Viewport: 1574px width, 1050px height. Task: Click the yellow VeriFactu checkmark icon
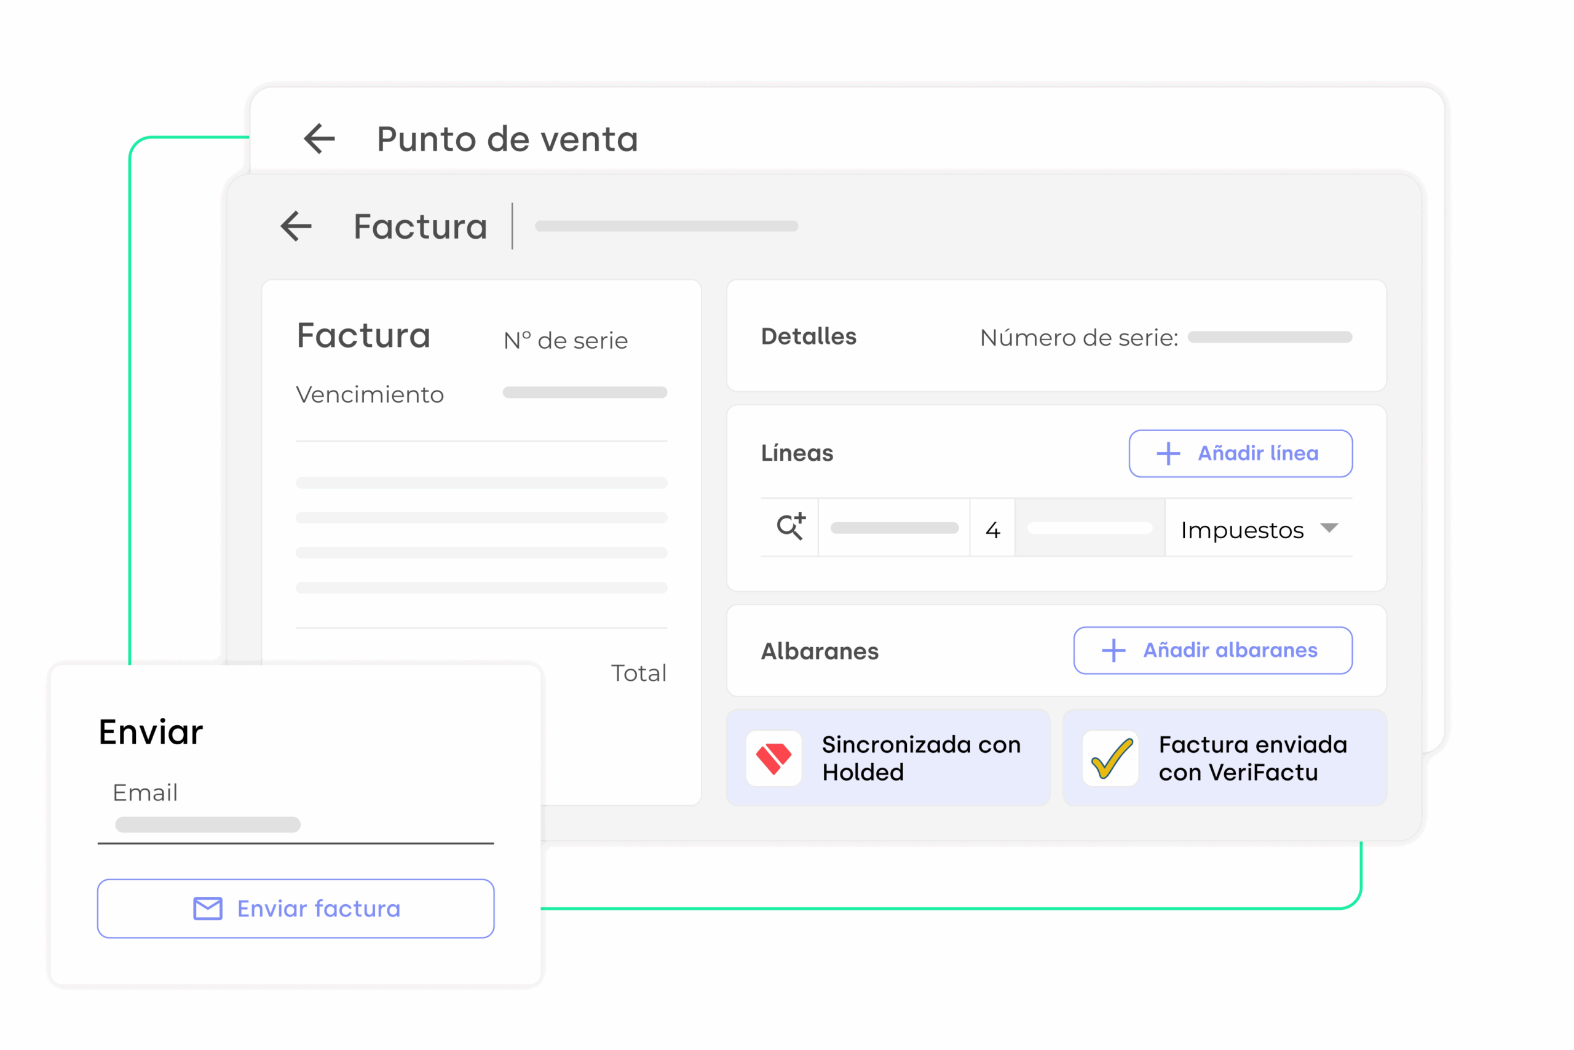(x=1111, y=758)
